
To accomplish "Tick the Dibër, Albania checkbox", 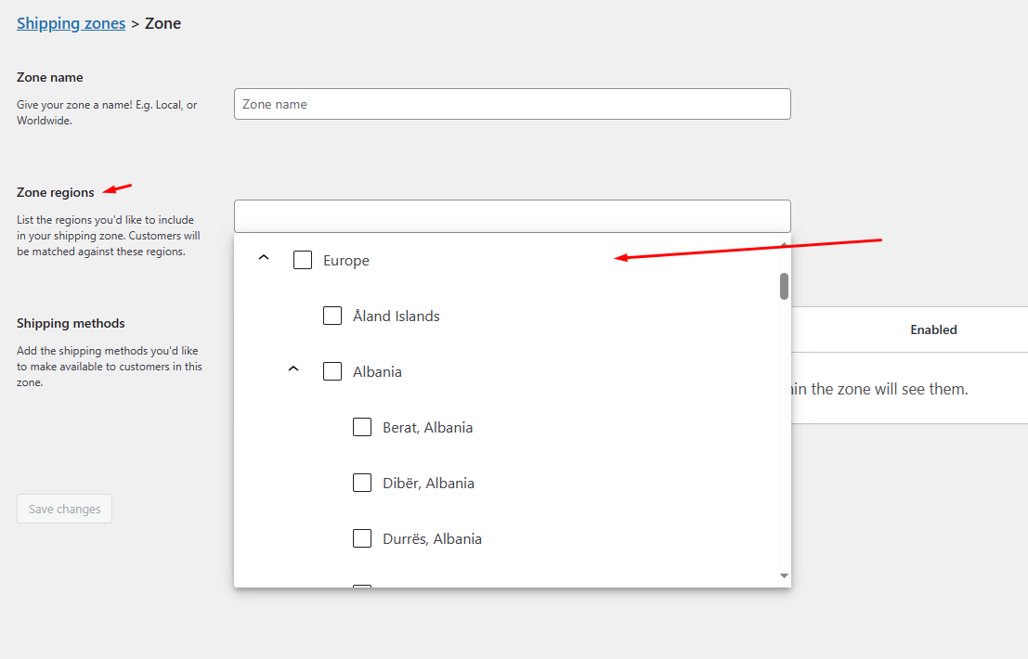I will 362,483.
